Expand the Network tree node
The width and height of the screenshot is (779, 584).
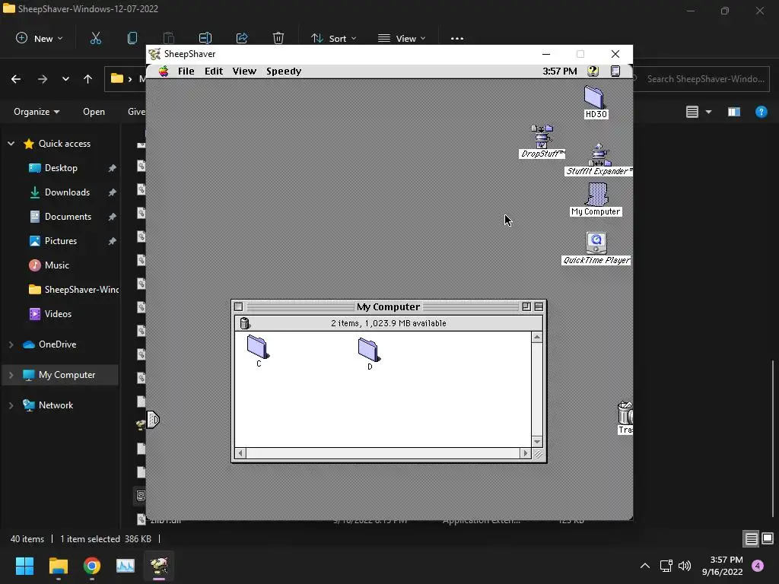11,405
